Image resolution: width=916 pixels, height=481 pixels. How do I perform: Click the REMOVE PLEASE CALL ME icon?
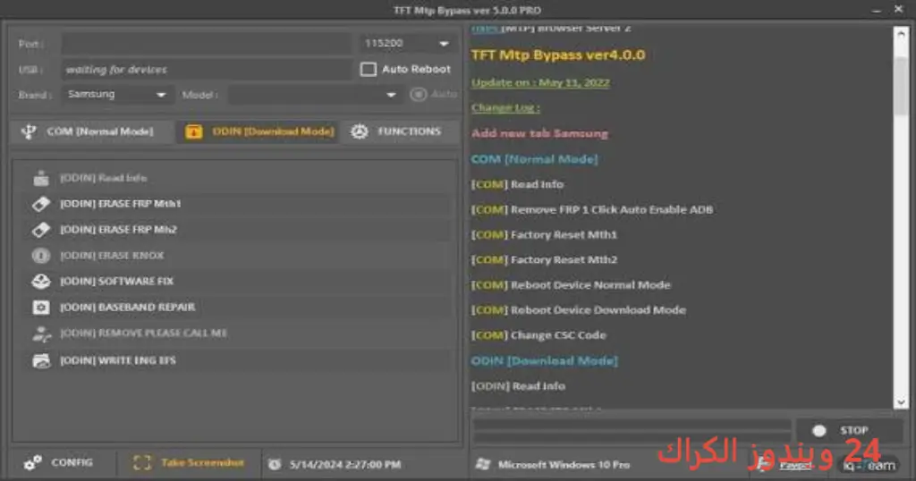(41, 333)
